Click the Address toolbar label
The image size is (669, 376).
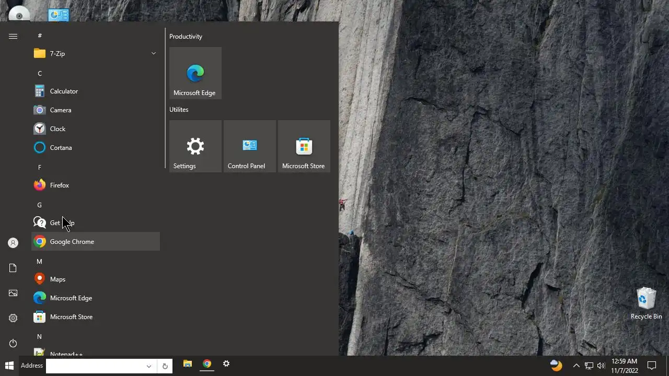click(x=32, y=366)
